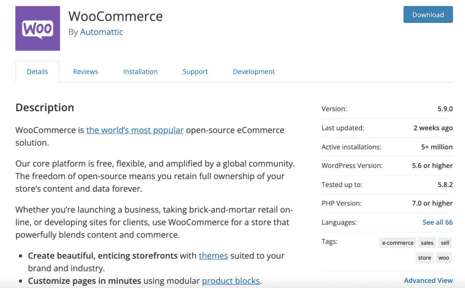Open the Advanced View link
Screen dimensions: 465x288
(428, 280)
